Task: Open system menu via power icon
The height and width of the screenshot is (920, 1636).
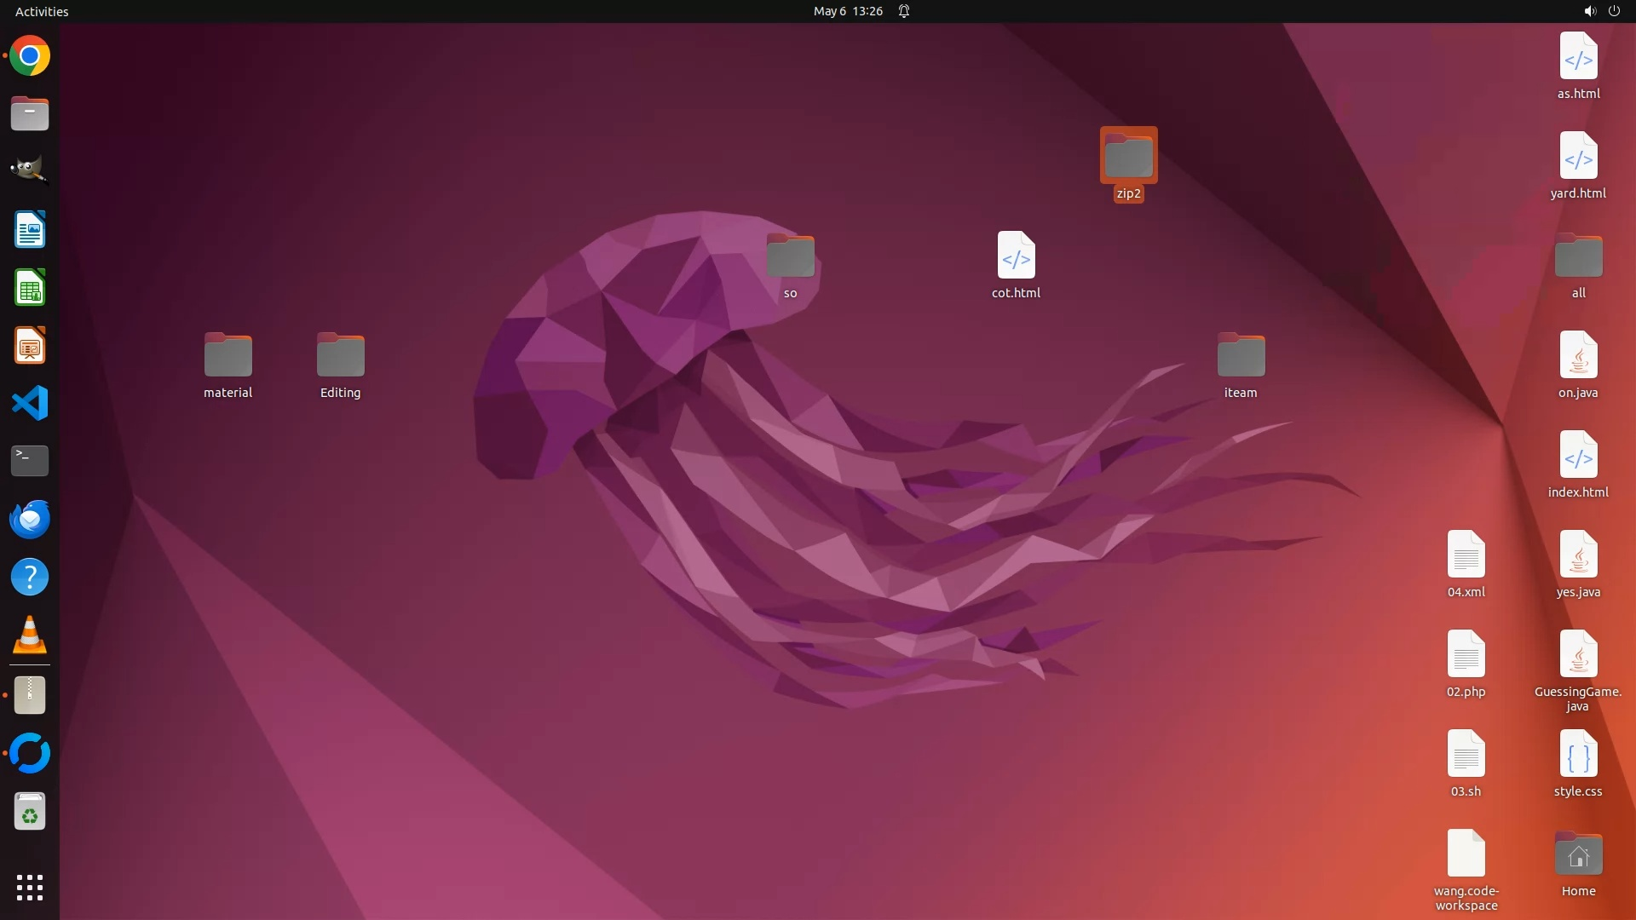Action: tap(1614, 11)
